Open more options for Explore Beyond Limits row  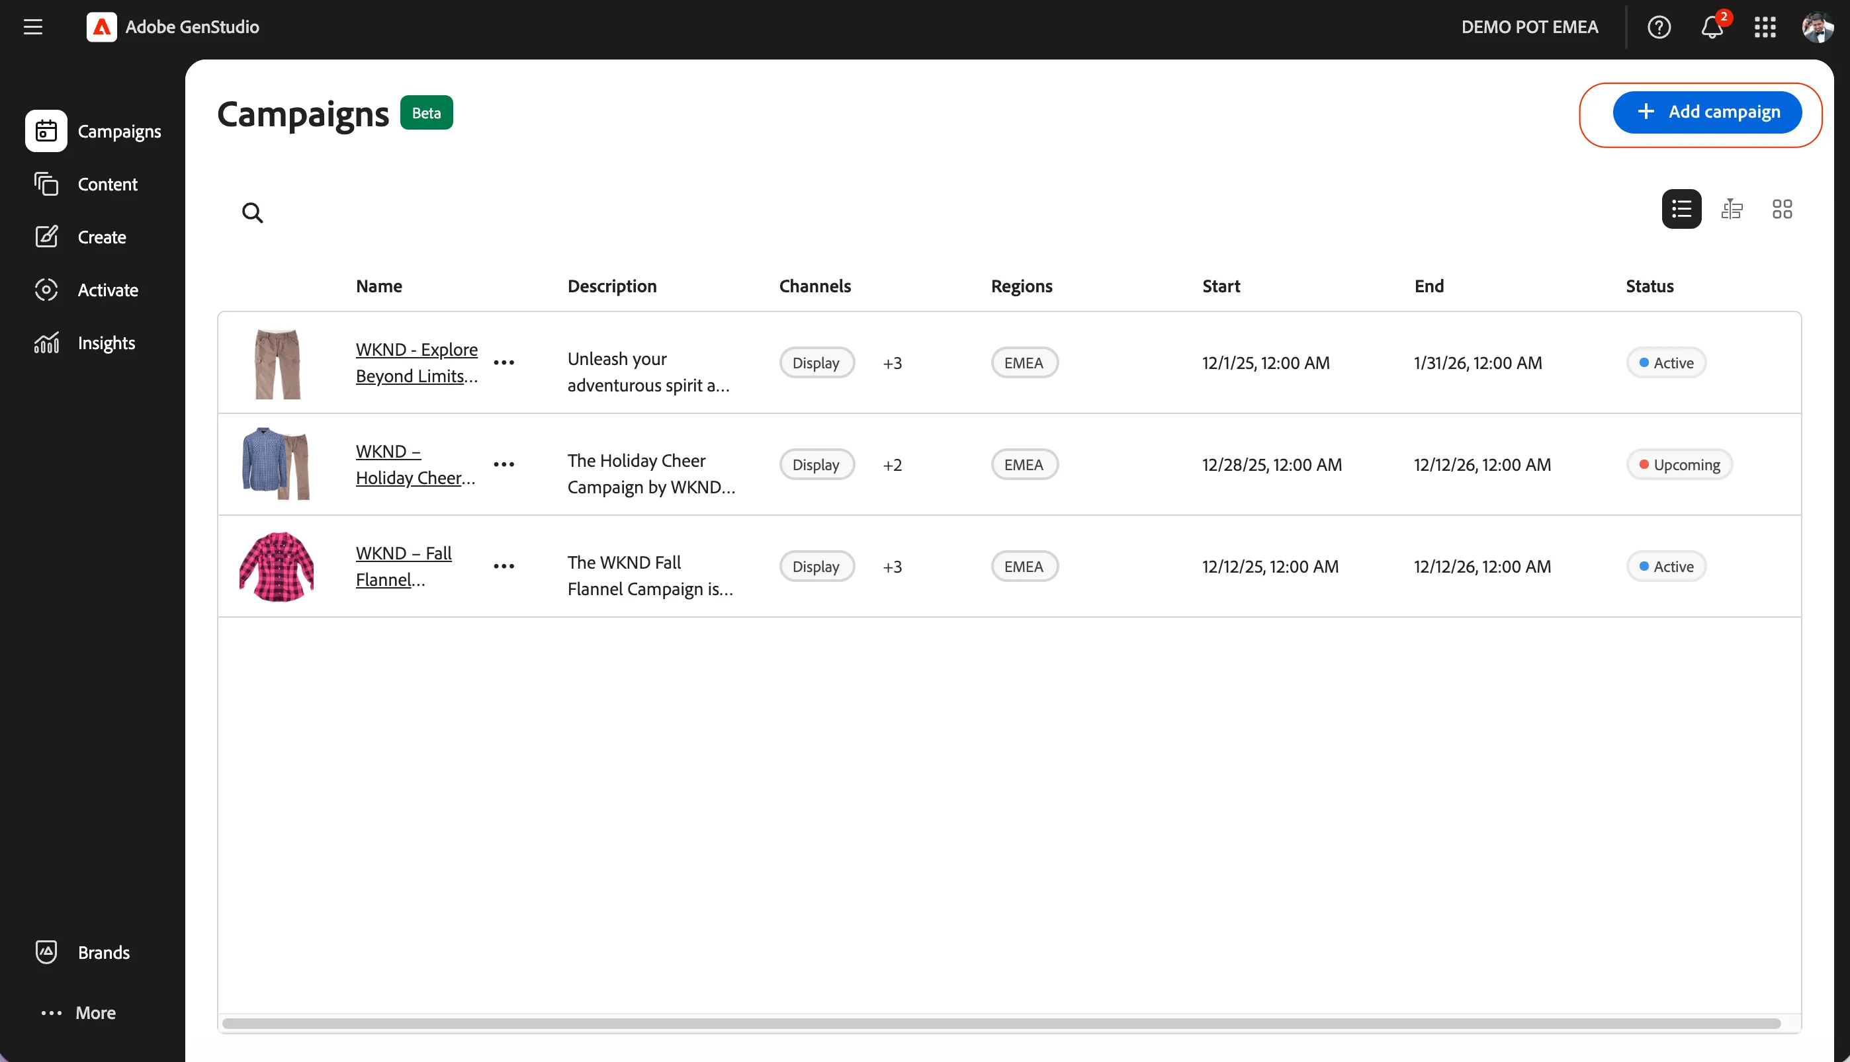[x=504, y=362]
